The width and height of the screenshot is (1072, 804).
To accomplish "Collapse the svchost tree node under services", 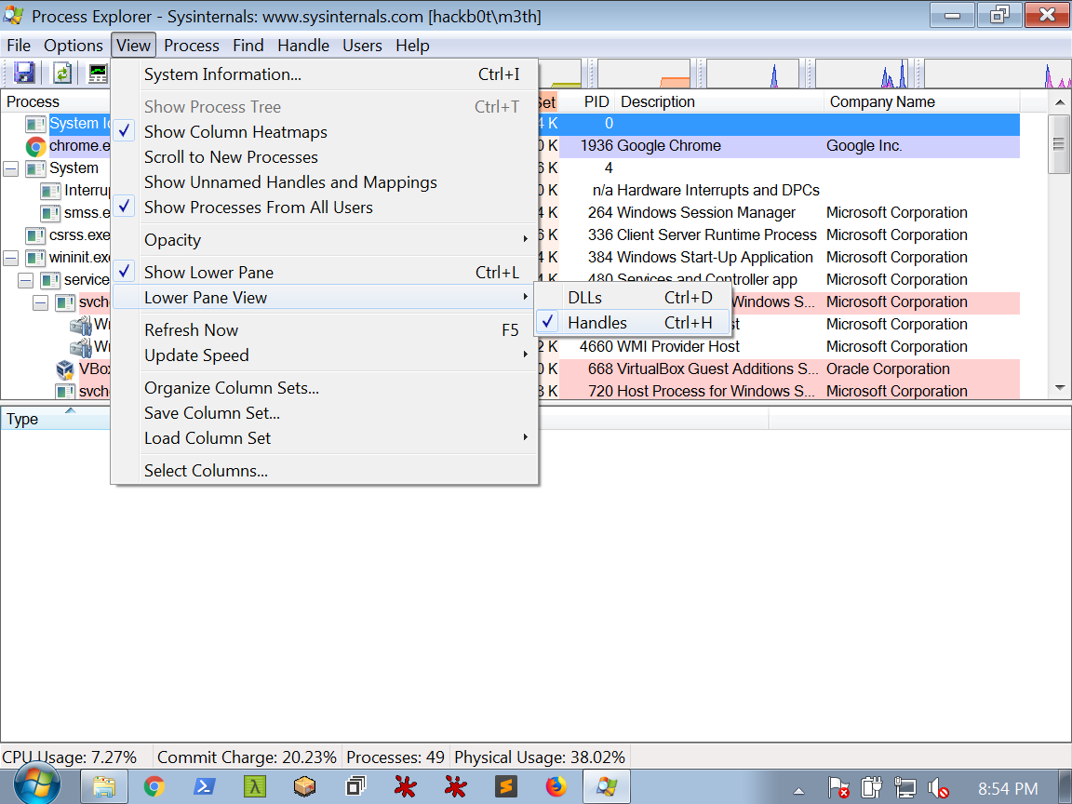I will [41, 302].
